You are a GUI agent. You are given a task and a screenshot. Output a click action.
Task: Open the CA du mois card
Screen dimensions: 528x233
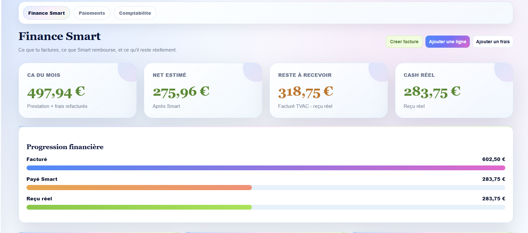pos(78,90)
